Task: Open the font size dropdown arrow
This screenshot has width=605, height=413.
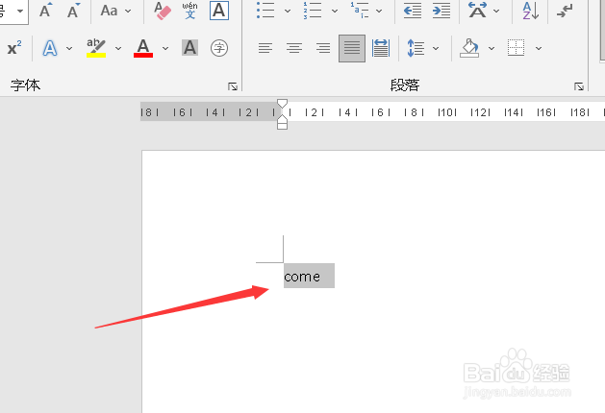Action: (20, 11)
